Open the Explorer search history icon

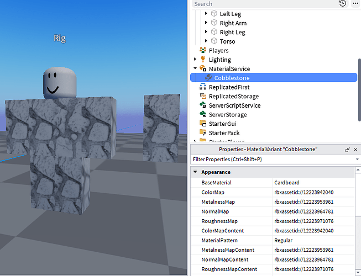pyautogui.click(x=343, y=3)
